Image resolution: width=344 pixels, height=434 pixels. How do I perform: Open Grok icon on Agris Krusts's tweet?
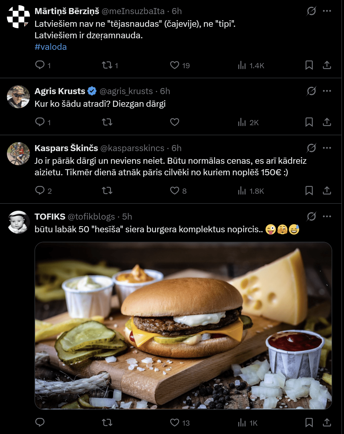click(311, 91)
